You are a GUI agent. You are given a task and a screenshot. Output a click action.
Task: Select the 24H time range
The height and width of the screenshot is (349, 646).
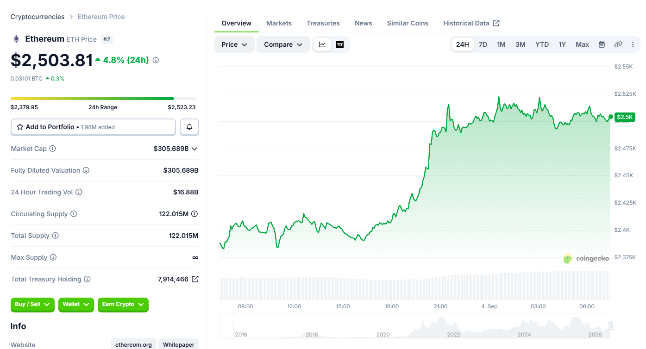(463, 44)
